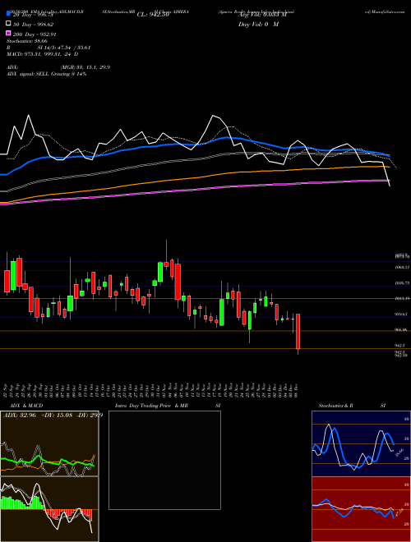Open the MACD histogram mini chart
The width and height of the screenshot is (411, 542).
(x=49, y=509)
